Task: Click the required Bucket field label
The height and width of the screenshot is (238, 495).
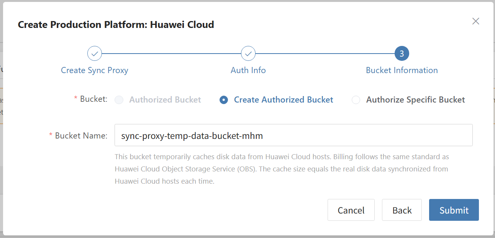Action: (x=93, y=99)
